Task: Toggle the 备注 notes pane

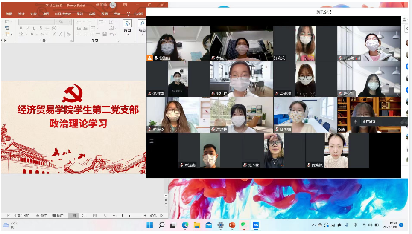Action: [41, 216]
